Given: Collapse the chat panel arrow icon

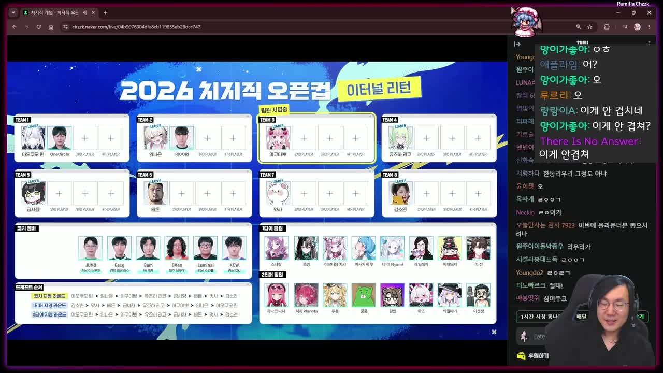Looking at the screenshot, I should pyautogui.click(x=517, y=44).
